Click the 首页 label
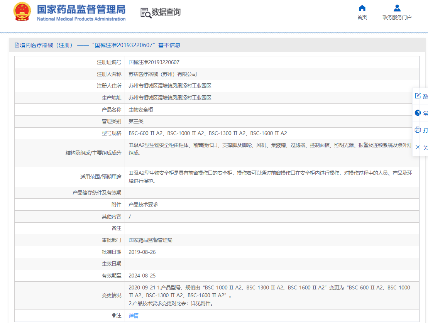Viewport: 428px width, 323px height. 362,17
